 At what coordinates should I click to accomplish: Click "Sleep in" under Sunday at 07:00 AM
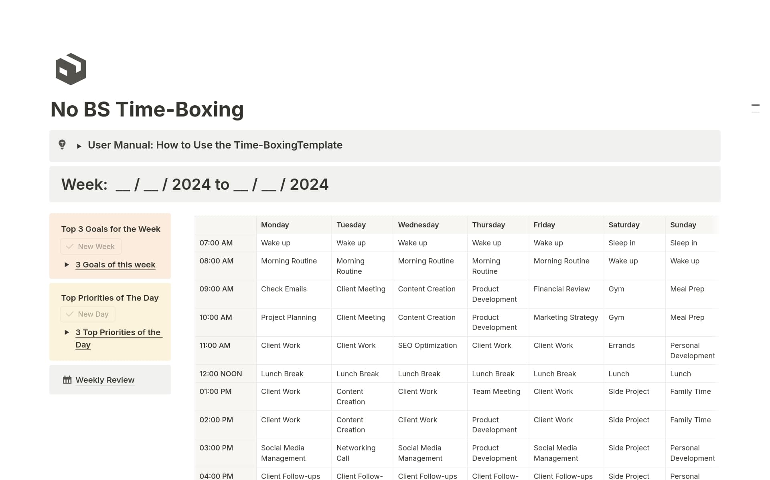[x=683, y=243]
